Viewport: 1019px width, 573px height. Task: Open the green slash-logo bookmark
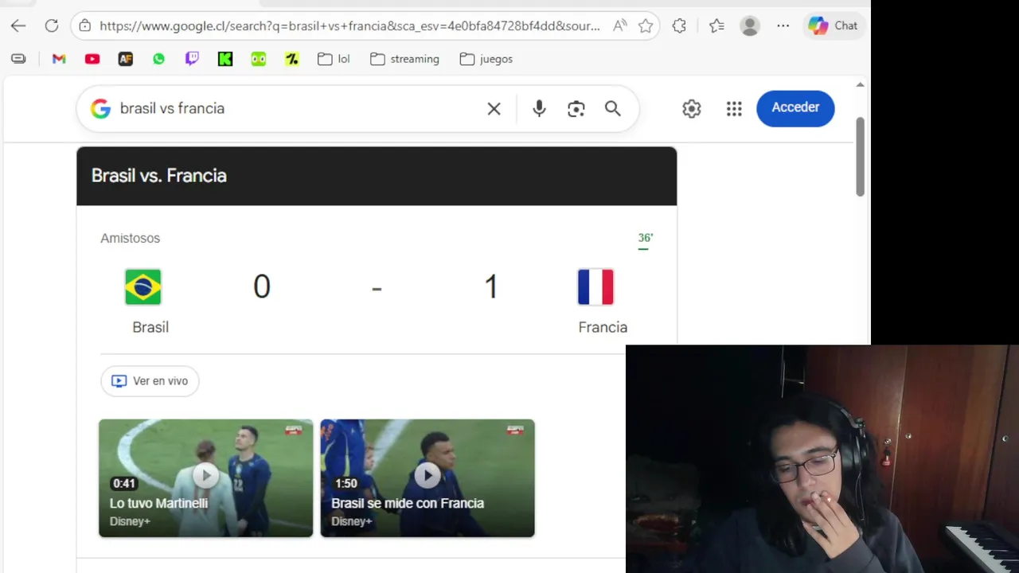(292, 59)
